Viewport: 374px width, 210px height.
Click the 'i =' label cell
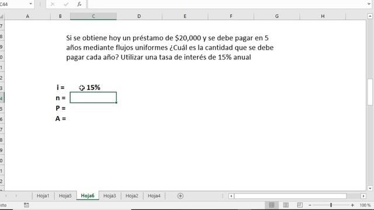pyautogui.click(x=60, y=87)
